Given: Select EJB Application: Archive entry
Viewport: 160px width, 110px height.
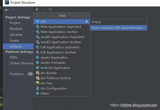Looking at the screenshot, I should pyautogui.click(x=62, y=52).
